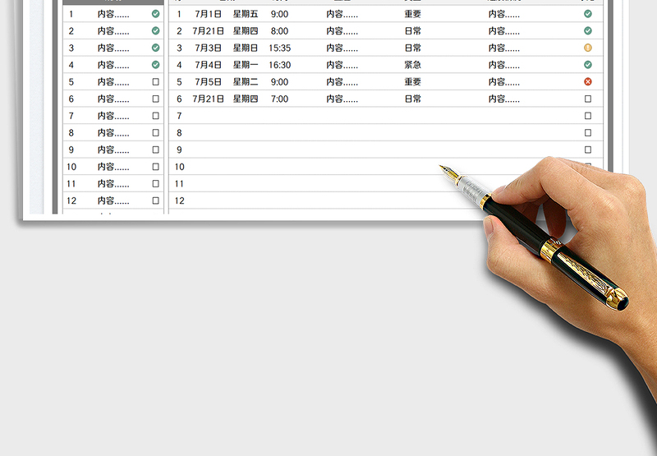657x456 pixels.
Task: Click green checkmark in left list row 1
Action: [156, 14]
